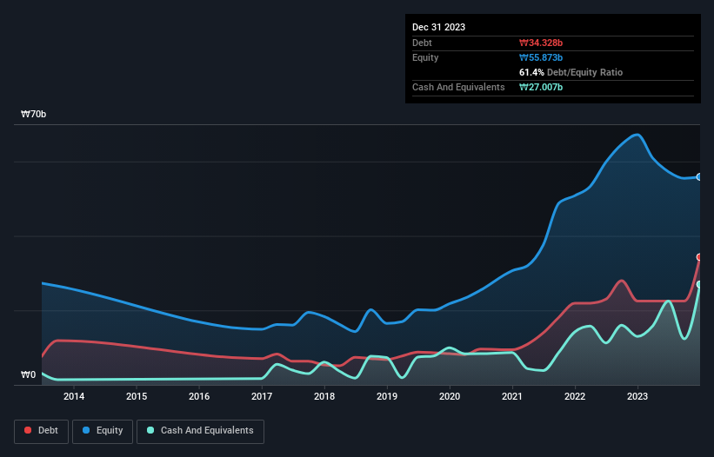Click the red Debt legend color dot

pos(28,430)
